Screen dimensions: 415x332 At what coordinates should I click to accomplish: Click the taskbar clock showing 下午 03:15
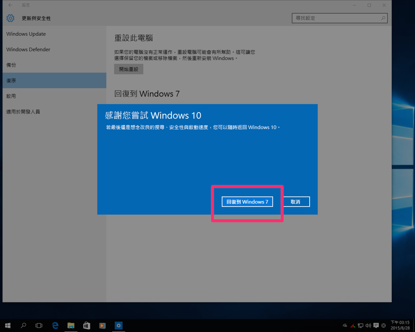[x=400, y=325]
